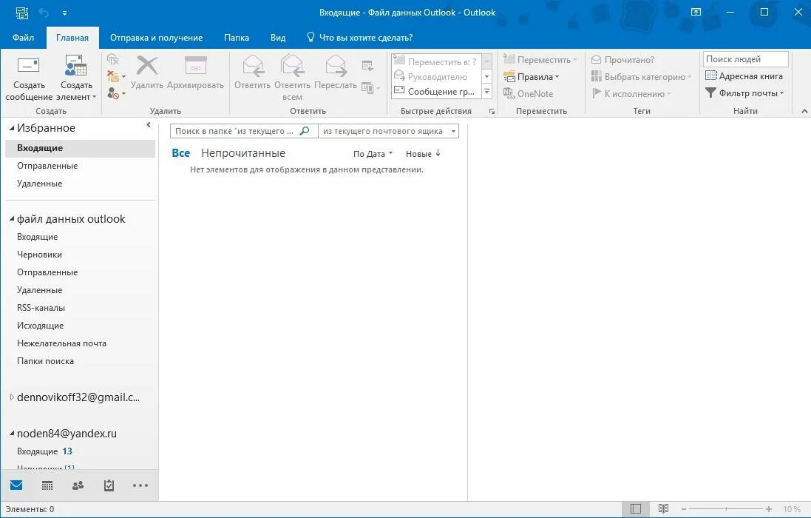The width and height of the screenshot is (811, 518).
Task: Collapse the Избранное section
Action: (x=12, y=128)
